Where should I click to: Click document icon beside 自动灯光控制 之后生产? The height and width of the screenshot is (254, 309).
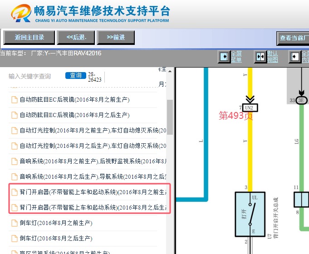tap(14, 146)
